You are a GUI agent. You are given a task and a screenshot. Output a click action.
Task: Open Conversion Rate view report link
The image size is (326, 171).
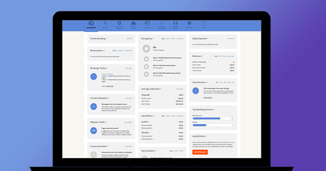(x=128, y=146)
